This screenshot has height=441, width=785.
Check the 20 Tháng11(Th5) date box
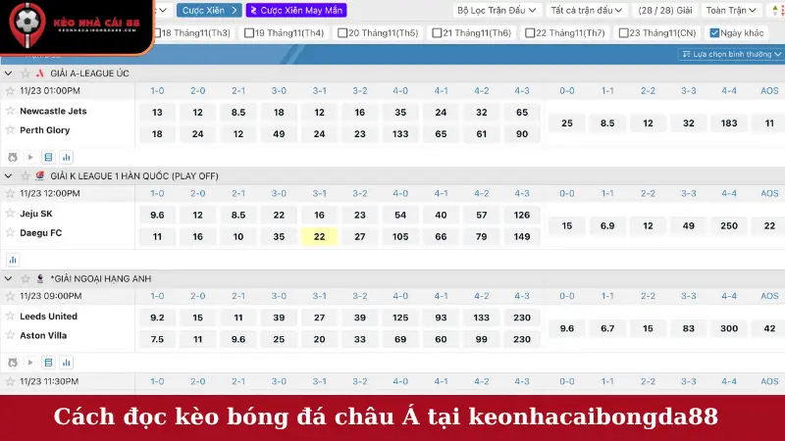[x=342, y=33]
